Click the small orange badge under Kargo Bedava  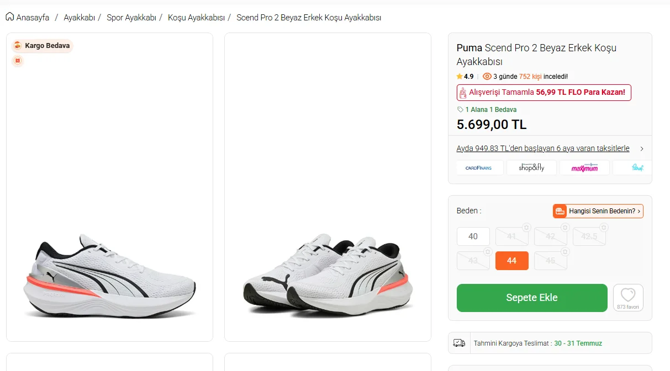[x=18, y=61]
